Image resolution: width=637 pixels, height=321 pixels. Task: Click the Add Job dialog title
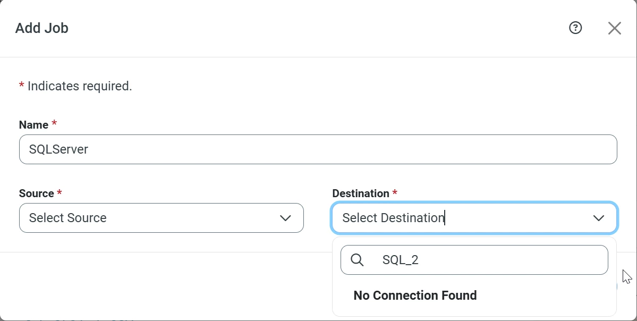tap(41, 28)
